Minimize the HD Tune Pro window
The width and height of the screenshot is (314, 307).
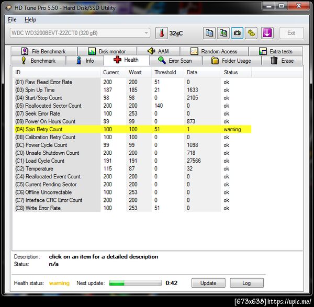[x=268, y=6]
